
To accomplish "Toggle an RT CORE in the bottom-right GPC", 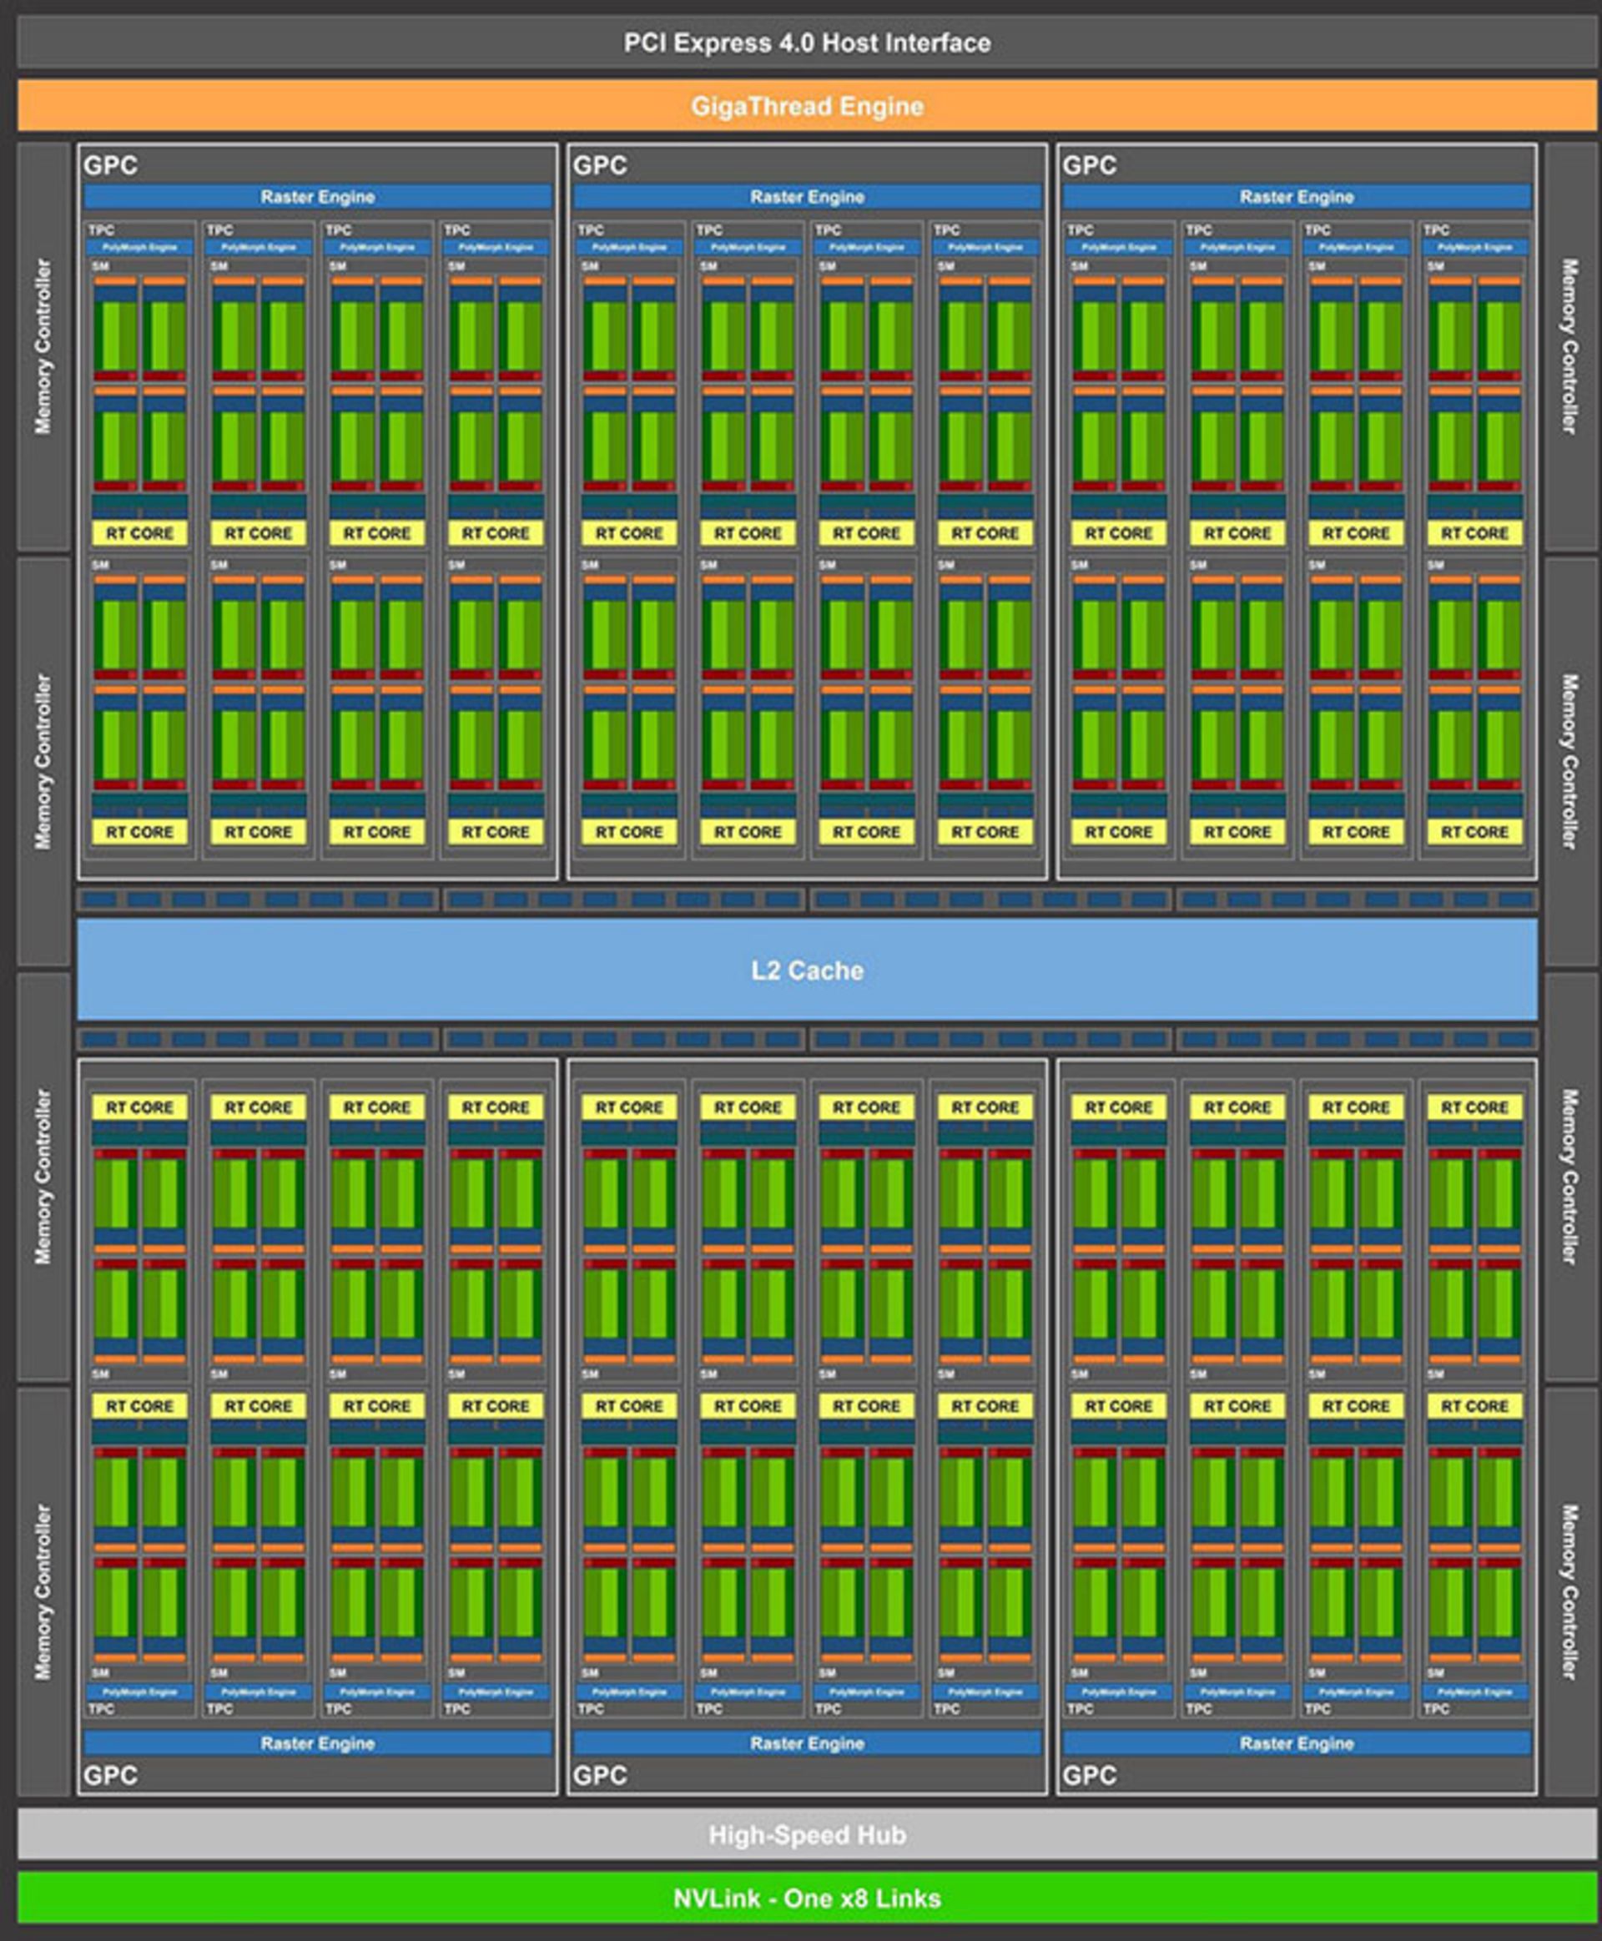I will tap(1479, 1407).
